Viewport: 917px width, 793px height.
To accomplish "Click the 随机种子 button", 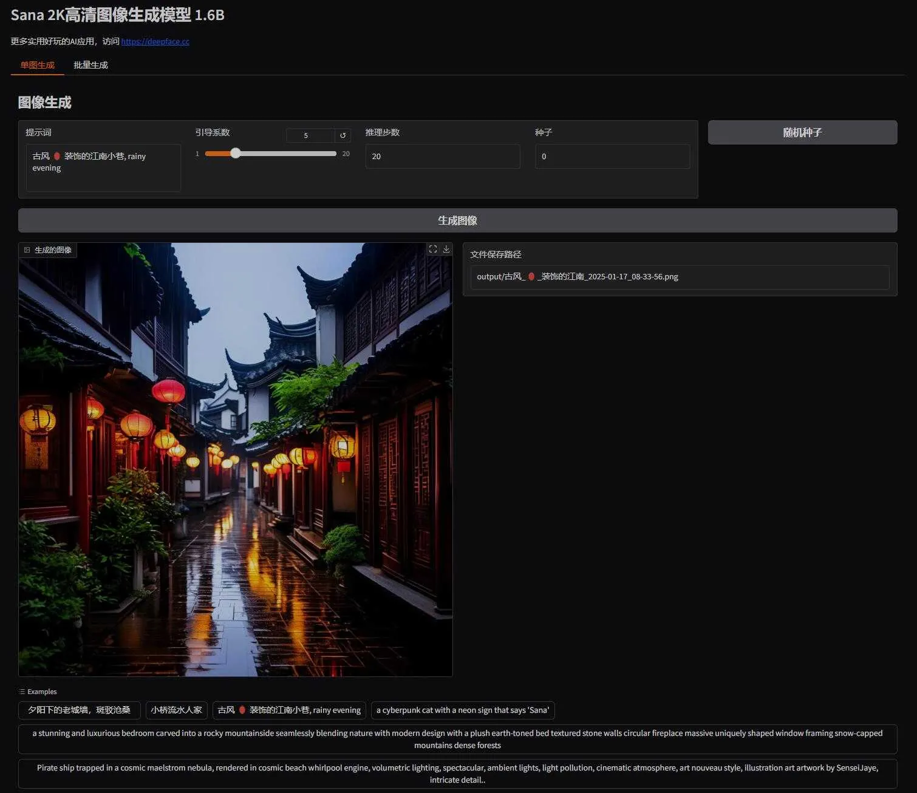I will pos(802,132).
